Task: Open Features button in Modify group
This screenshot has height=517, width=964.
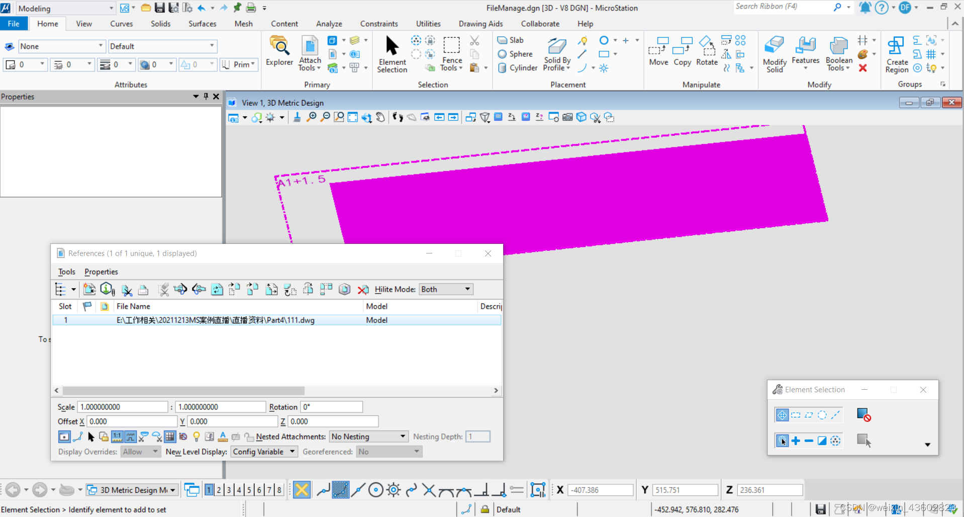Action: 806,53
